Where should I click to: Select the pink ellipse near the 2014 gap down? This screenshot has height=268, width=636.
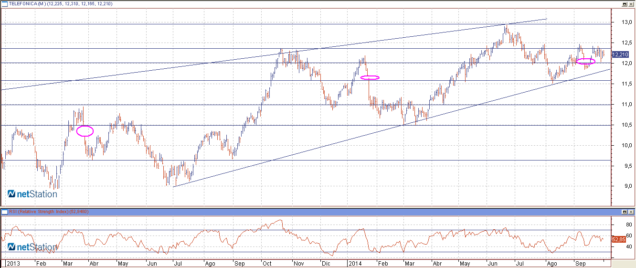pos(370,77)
